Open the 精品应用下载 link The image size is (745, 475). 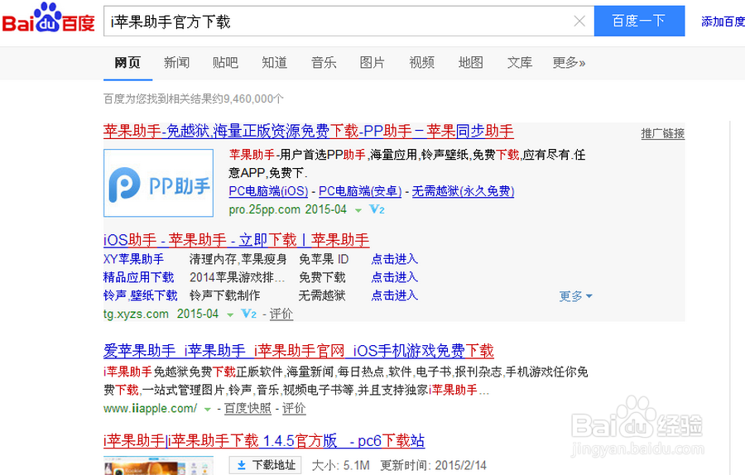coord(139,277)
